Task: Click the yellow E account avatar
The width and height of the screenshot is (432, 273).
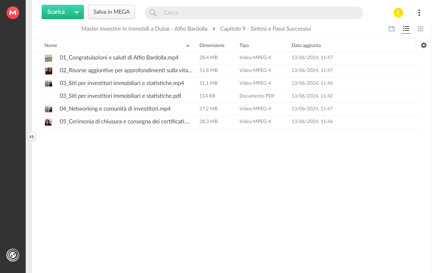Action: tap(398, 13)
